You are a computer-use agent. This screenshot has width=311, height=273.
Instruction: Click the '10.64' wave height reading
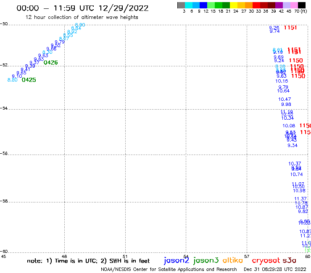(283, 91)
